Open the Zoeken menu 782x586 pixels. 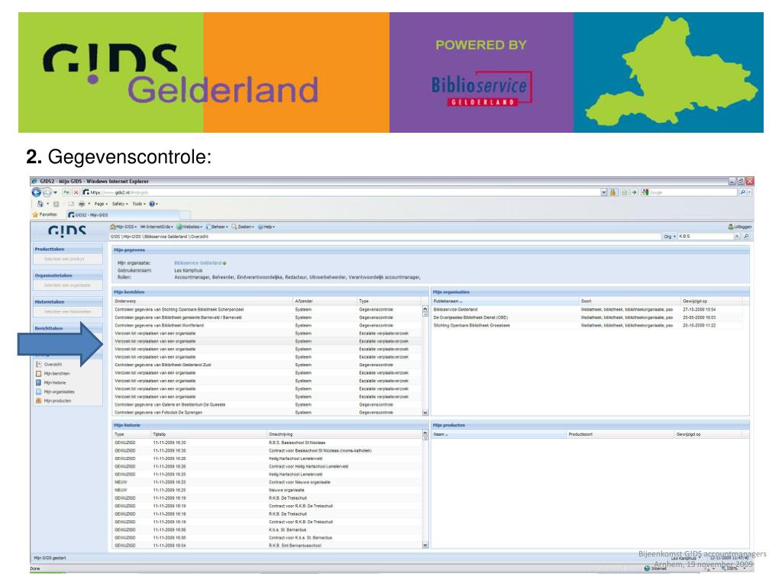tap(243, 227)
